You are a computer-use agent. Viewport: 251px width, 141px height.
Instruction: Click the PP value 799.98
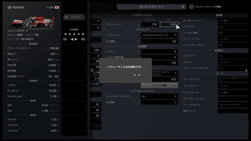tap(54, 48)
